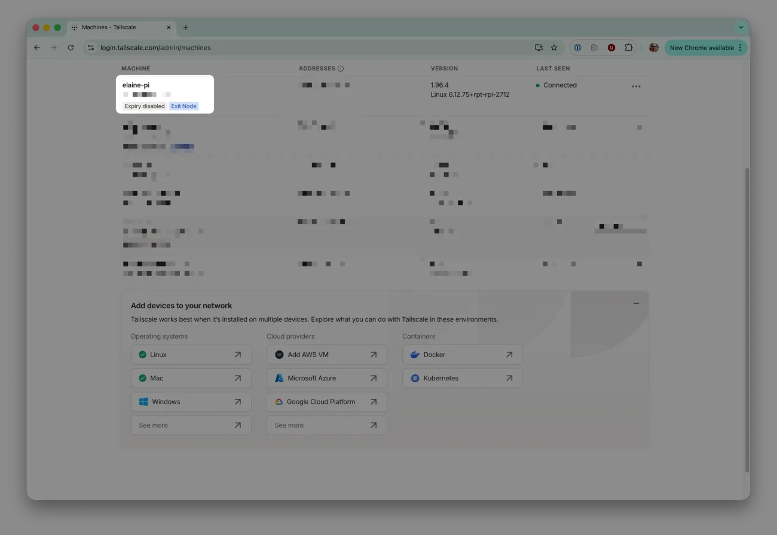The height and width of the screenshot is (535, 777).
Task: Click the ADDRESSES column header
Action: tap(317, 69)
